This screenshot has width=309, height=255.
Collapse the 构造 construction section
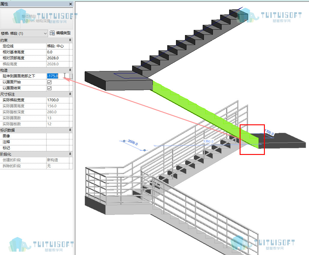click(x=70, y=70)
